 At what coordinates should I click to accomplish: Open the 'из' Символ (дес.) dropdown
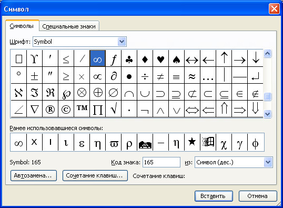point(268,162)
